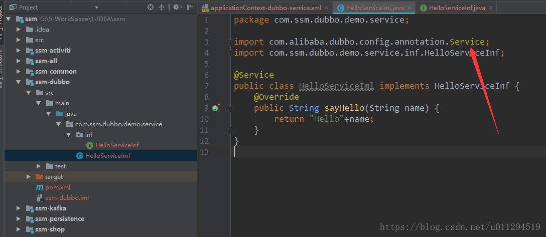Click the ssm-dubbo.iml file icon

click(x=39, y=198)
